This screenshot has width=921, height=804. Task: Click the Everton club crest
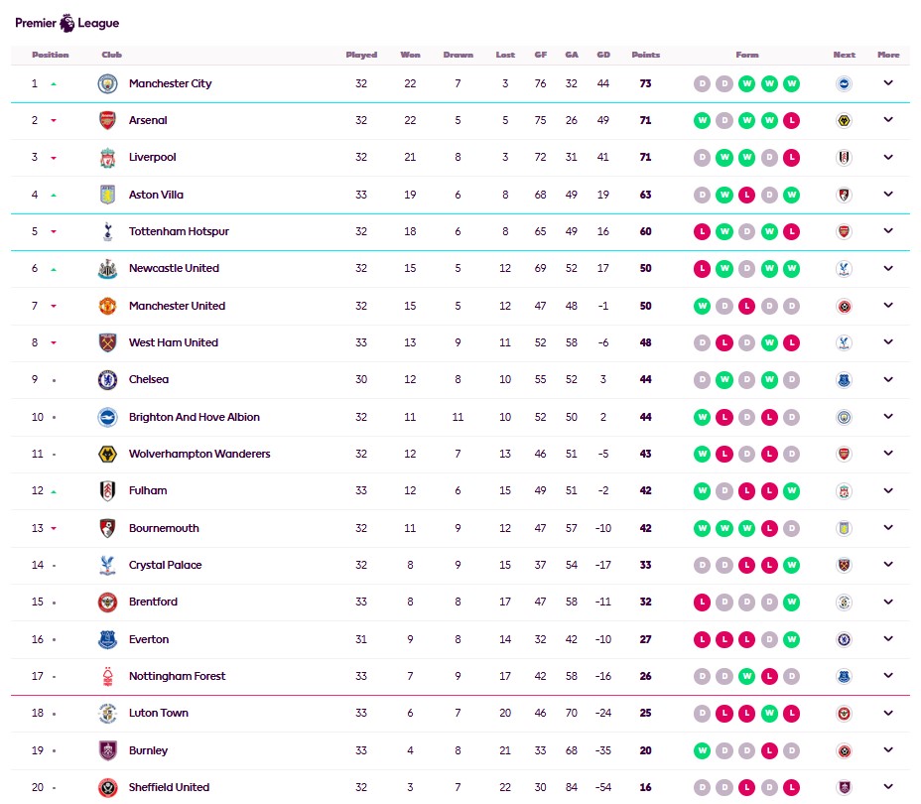[107, 639]
